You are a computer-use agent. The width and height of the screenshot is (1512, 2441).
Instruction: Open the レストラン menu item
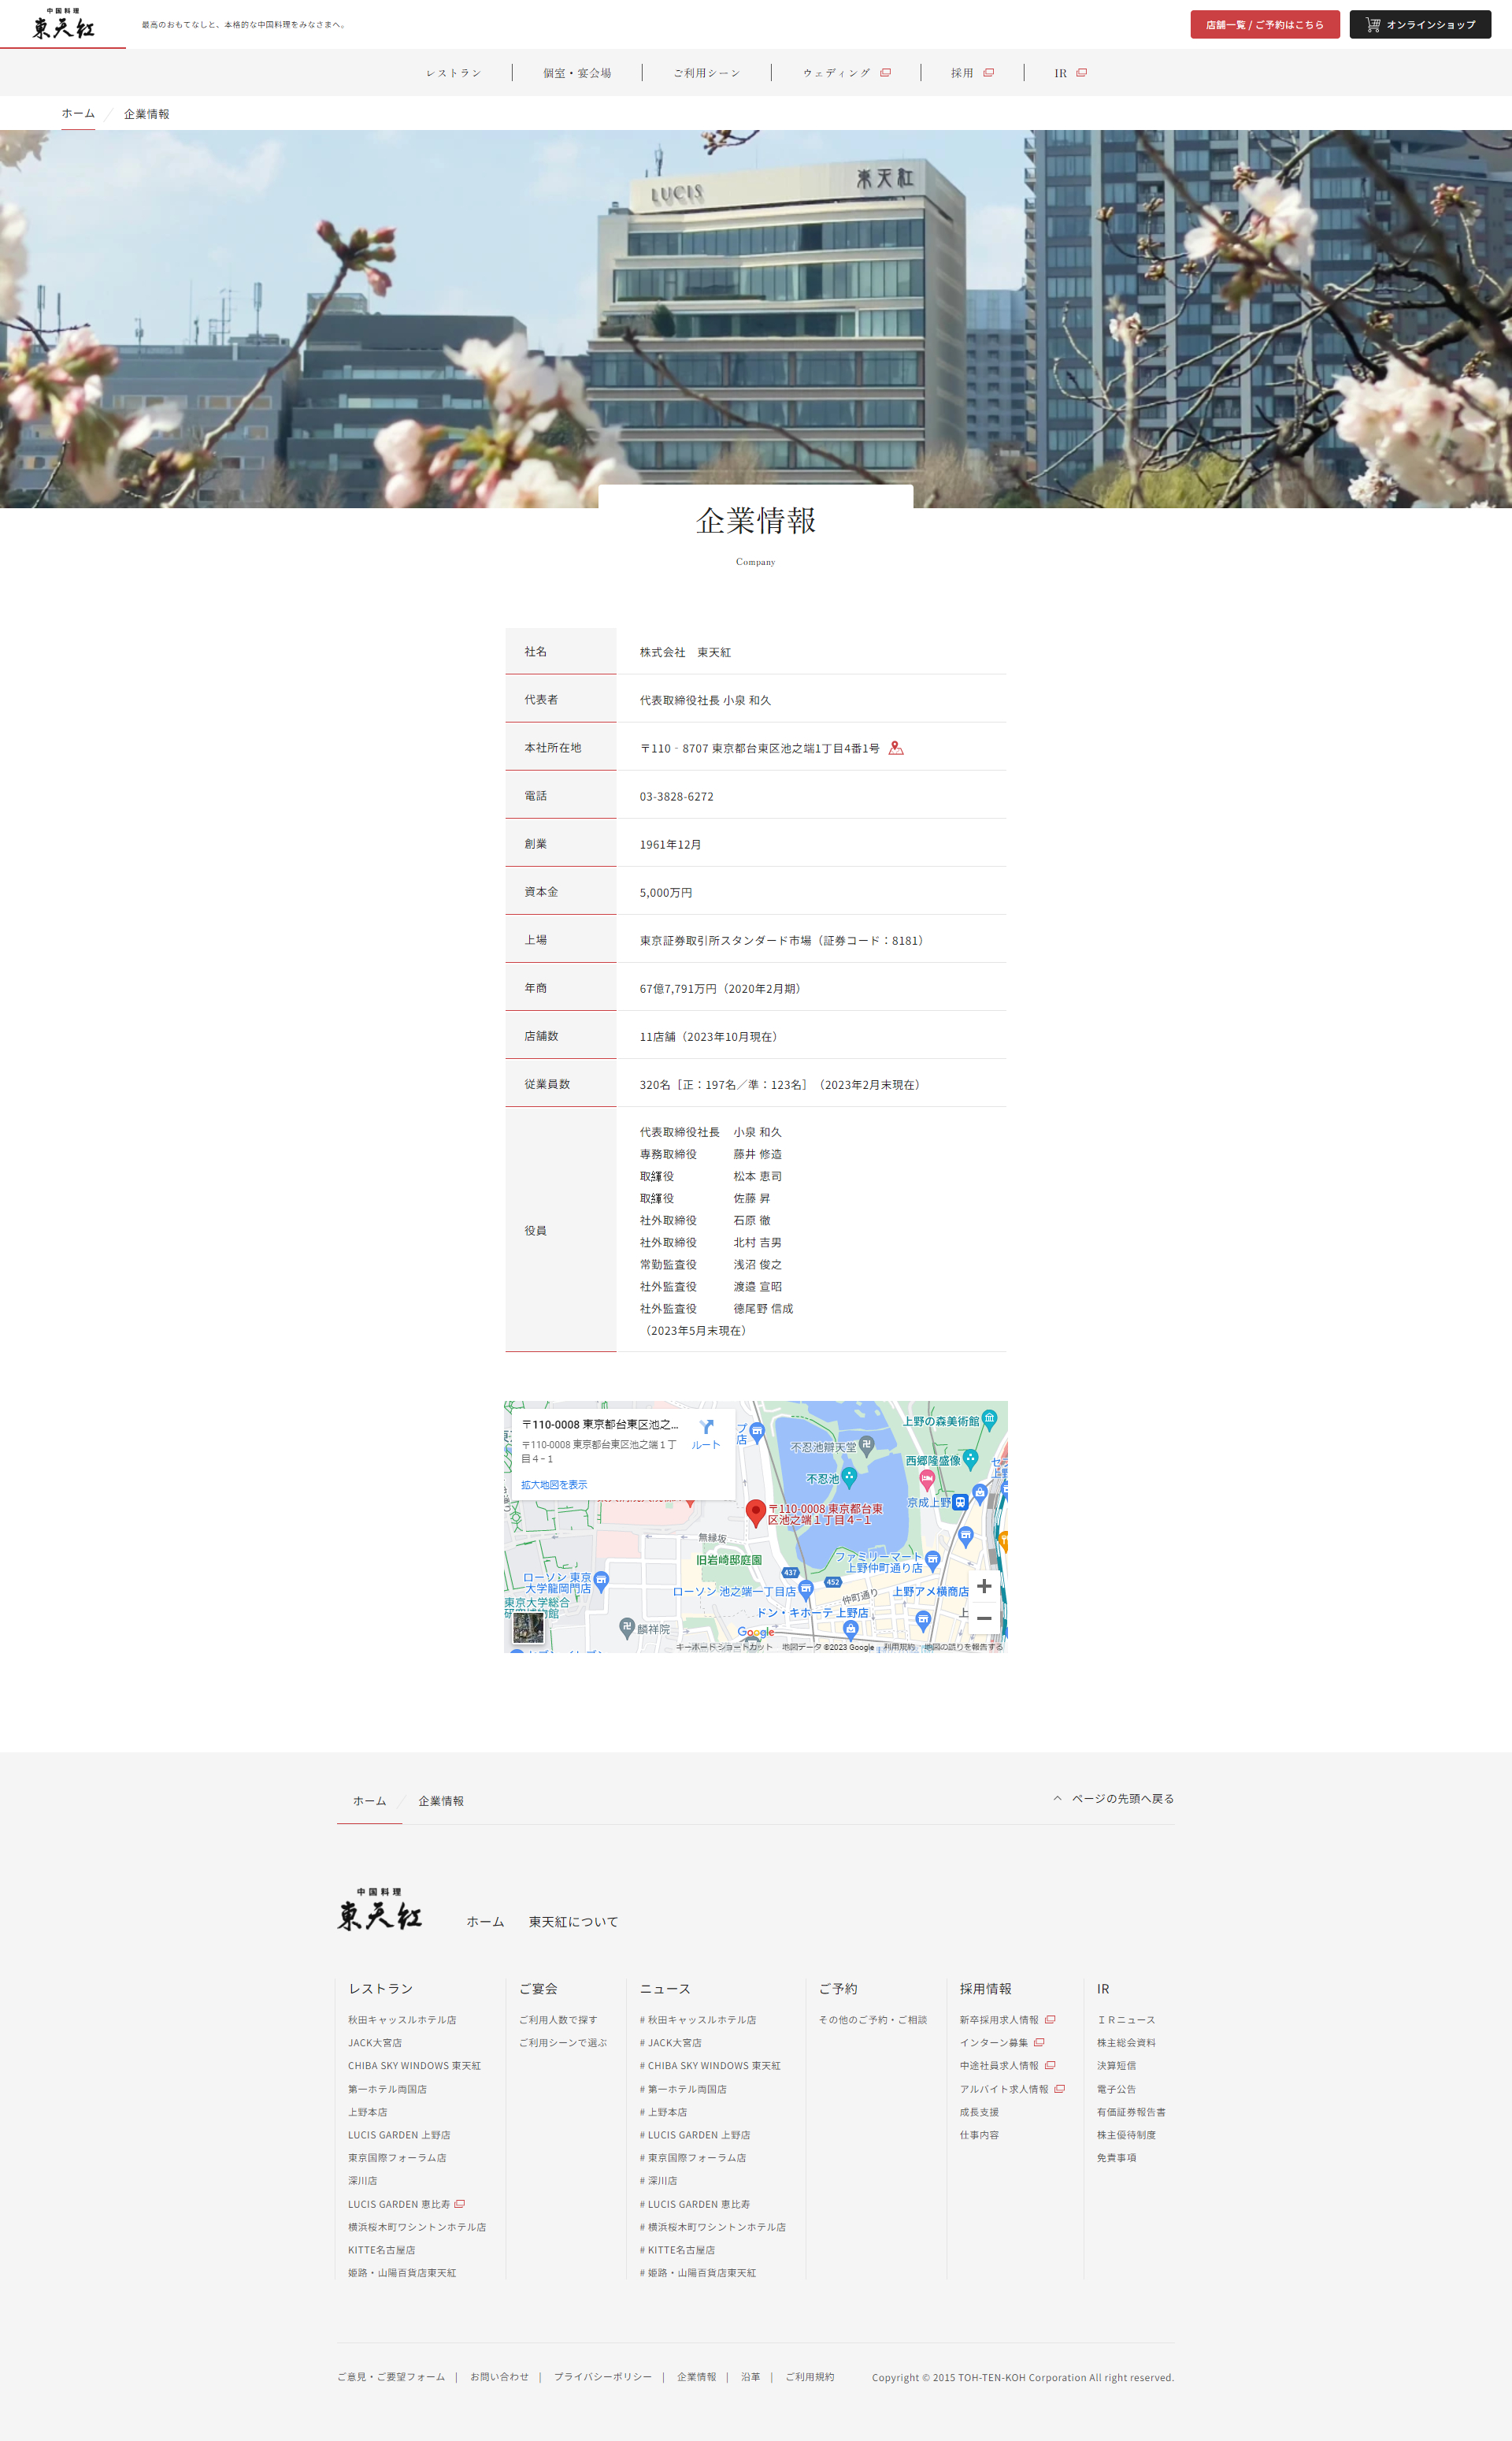coord(453,73)
